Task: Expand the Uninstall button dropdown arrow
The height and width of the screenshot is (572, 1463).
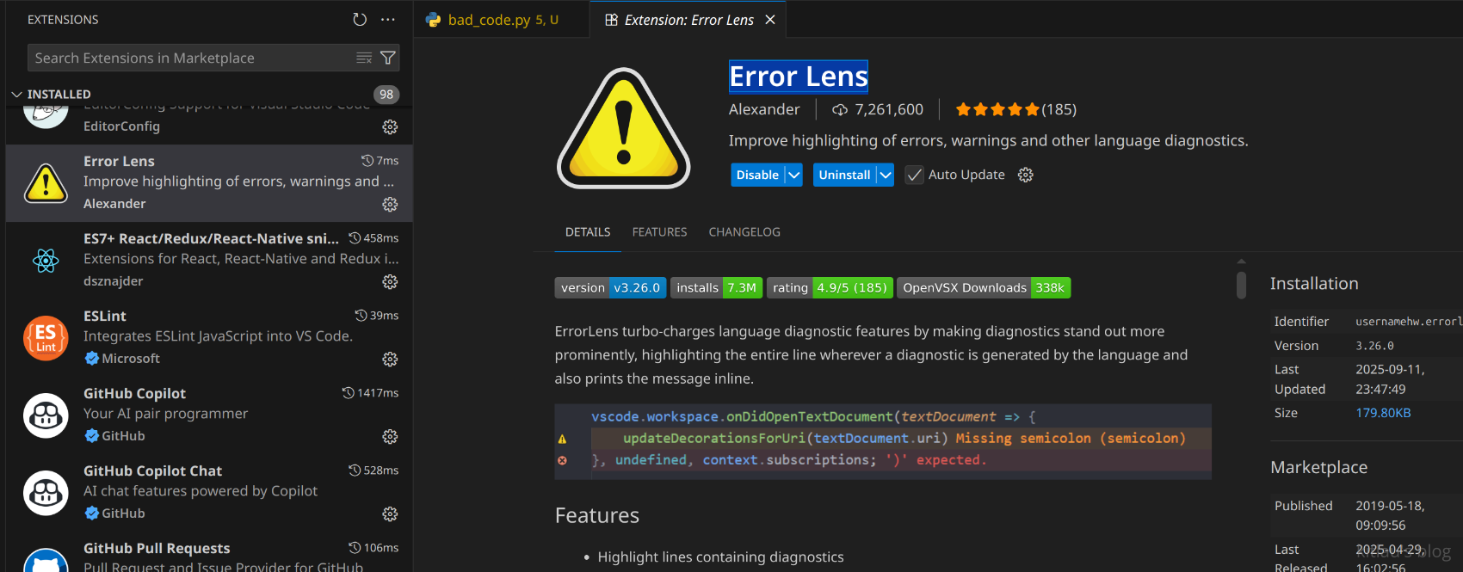Action: (885, 175)
